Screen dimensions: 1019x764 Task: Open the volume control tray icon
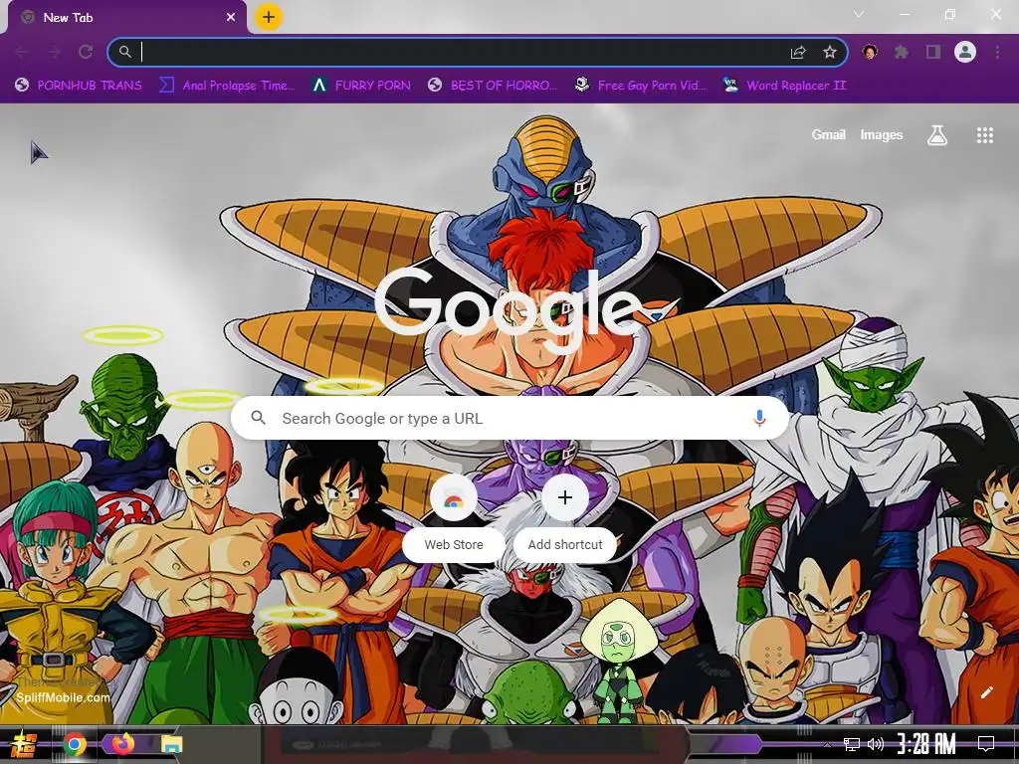point(876,744)
